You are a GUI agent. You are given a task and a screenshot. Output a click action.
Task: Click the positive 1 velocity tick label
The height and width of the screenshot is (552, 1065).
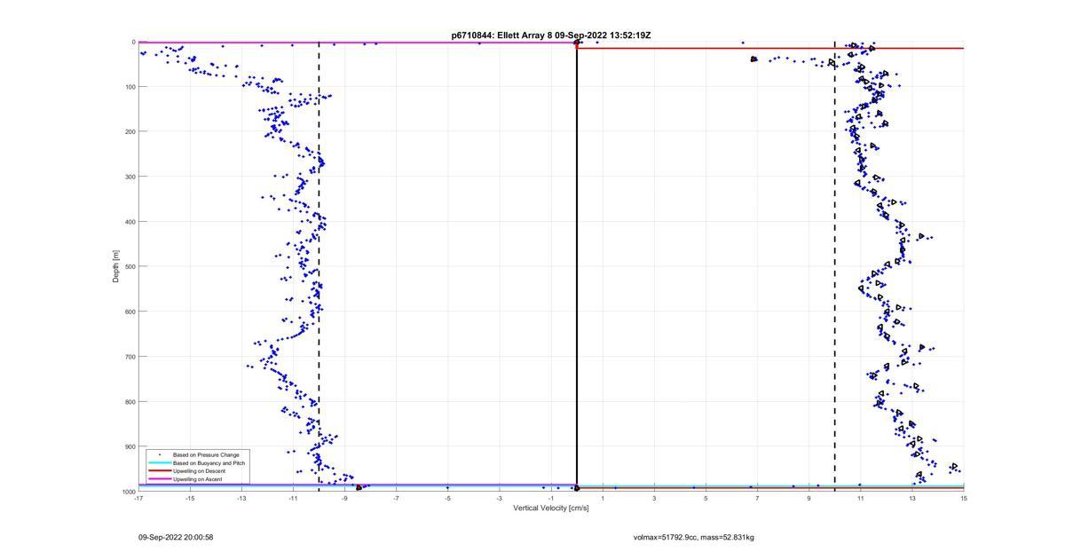[603, 498]
